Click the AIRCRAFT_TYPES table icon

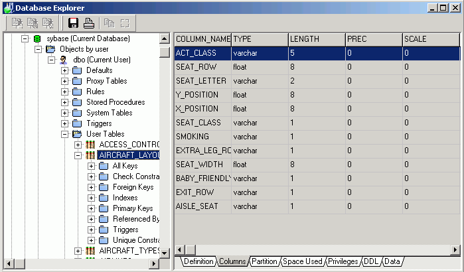[x=90, y=251]
